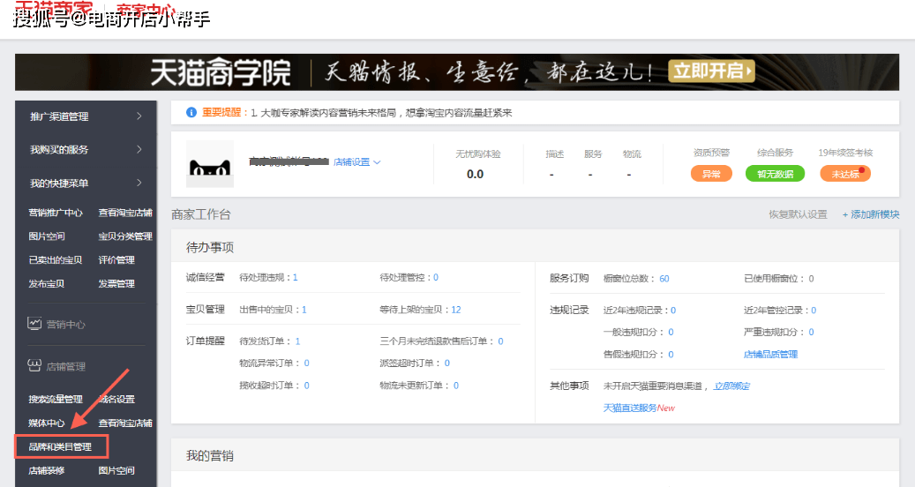Open the 派签超时订单 count
Screen dimensions: 915x487
pyautogui.click(x=447, y=363)
